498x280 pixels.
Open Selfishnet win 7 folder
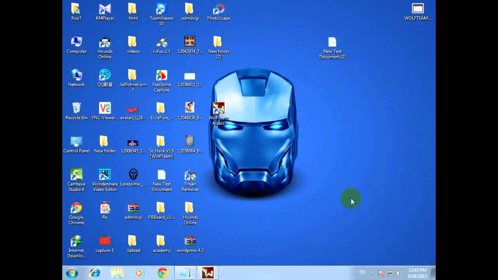(133, 80)
